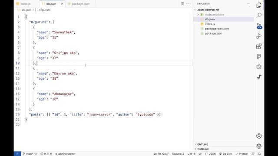Image resolution: width=278 pixels, height=156 pixels.
Task: Click the "Davron aka" value on line 12
Action: (64, 73)
